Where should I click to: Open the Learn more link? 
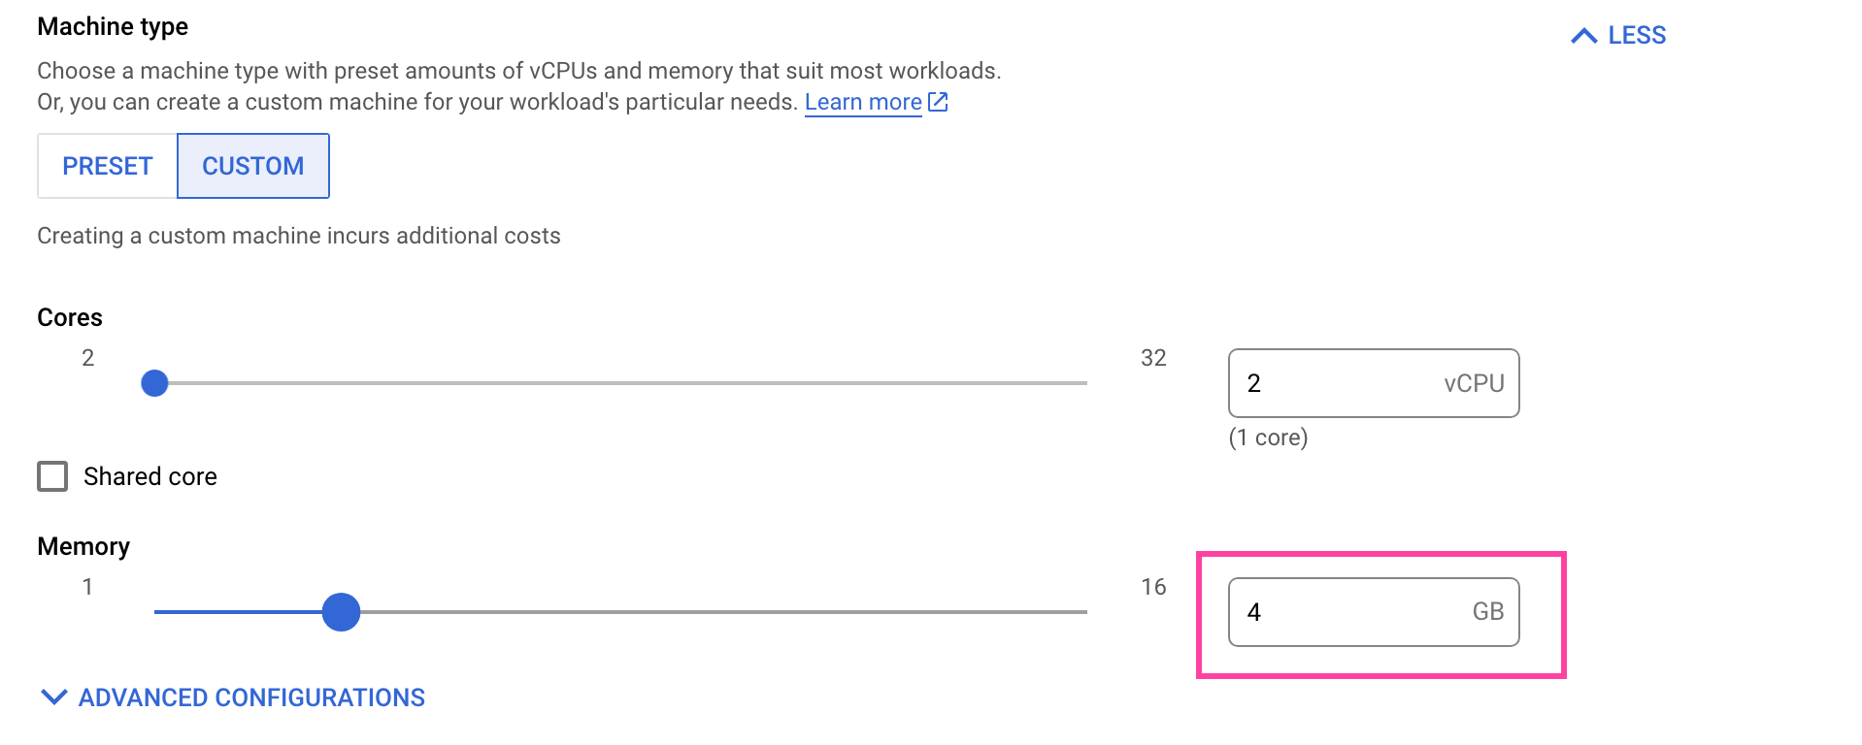[862, 101]
